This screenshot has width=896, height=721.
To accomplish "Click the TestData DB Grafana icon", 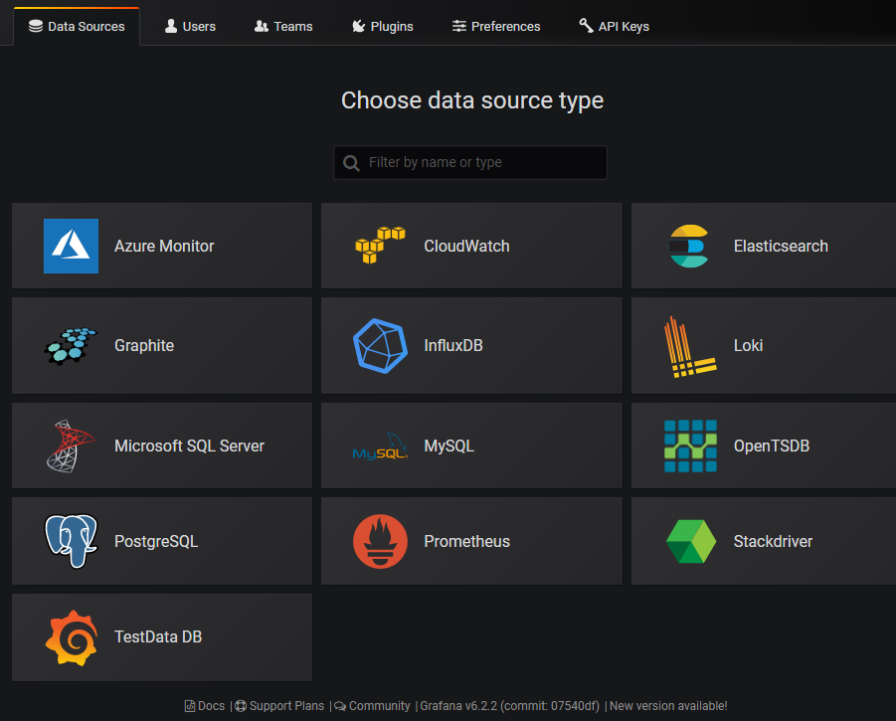I will point(71,637).
